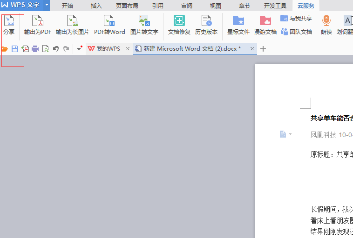
Task: Launch 图片转文字 tool
Action: pos(144,25)
